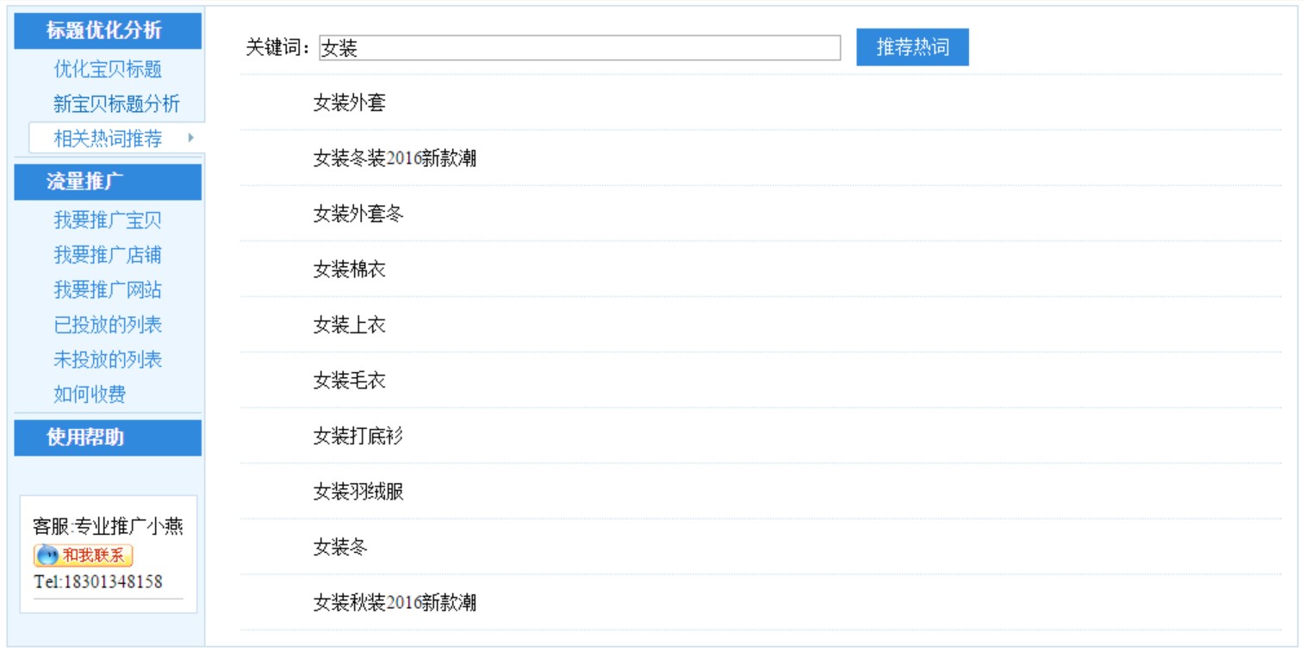1305x652 pixels.
Task: Select 相关热词推荐 menu item
Action: pos(108,139)
